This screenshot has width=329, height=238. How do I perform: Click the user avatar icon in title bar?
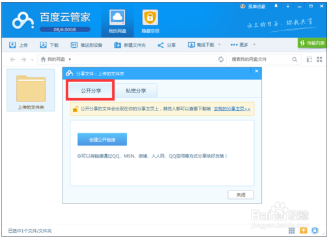tap(243, 7)
